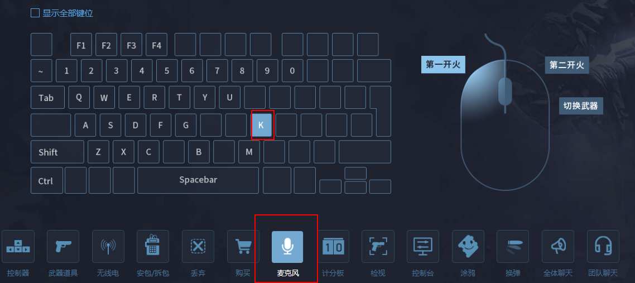Select the 控制器 controller category icon
The image size is (635, 283).
[18, 247]
